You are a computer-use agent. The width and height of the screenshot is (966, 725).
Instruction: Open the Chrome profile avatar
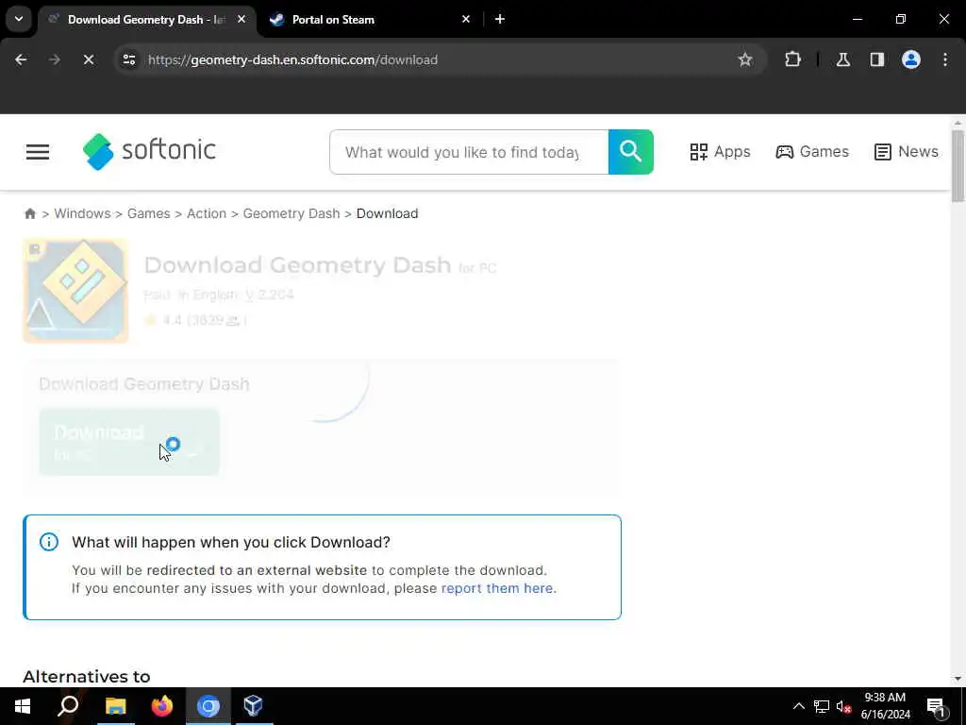[x=911, y=59]
